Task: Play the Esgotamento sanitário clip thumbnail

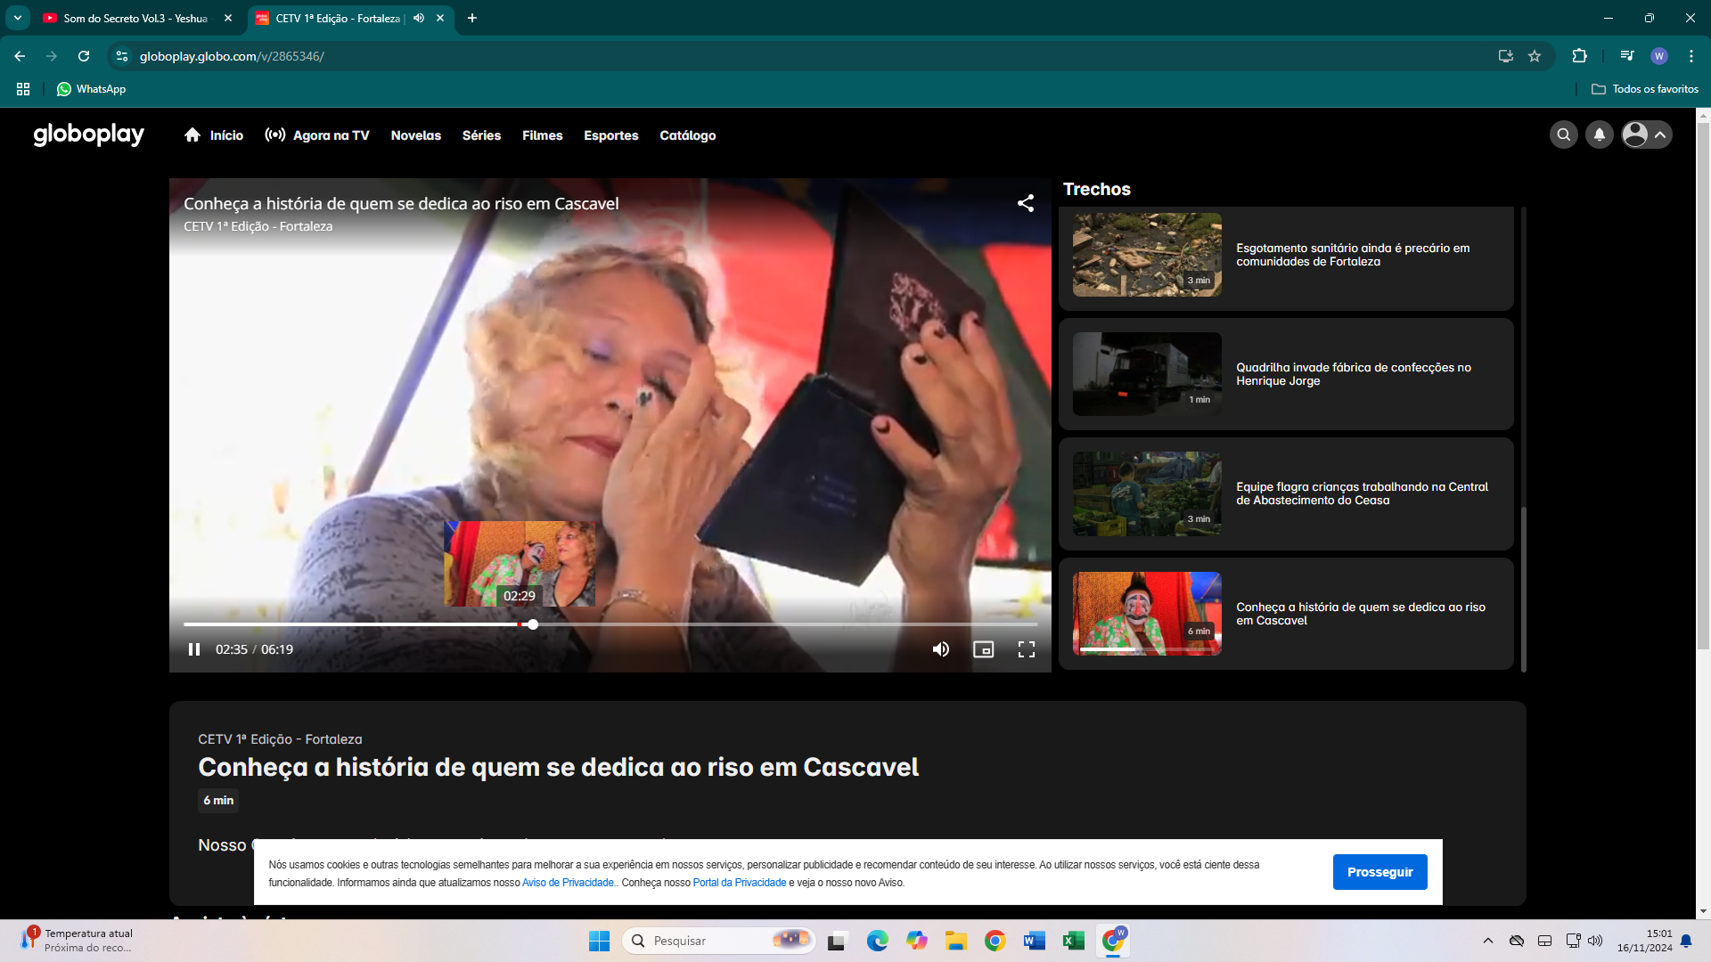Action: click(1147, 255)
